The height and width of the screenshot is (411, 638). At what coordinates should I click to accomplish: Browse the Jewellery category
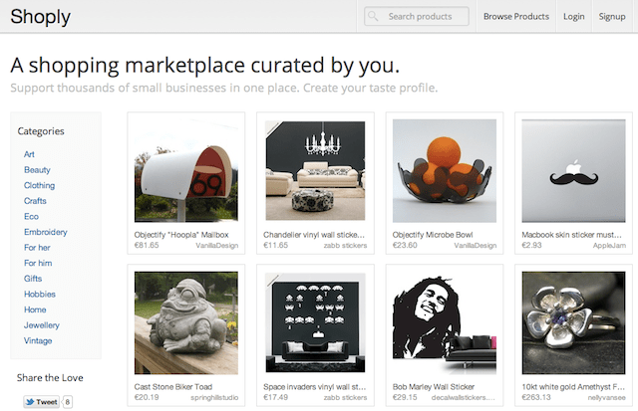pyautogui.click(x=42, y=325)
